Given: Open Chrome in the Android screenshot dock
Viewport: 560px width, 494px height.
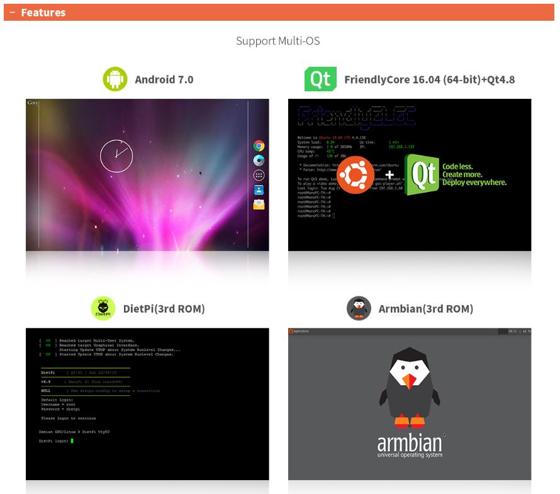Looking at the screenshot, I should (259, 145).
